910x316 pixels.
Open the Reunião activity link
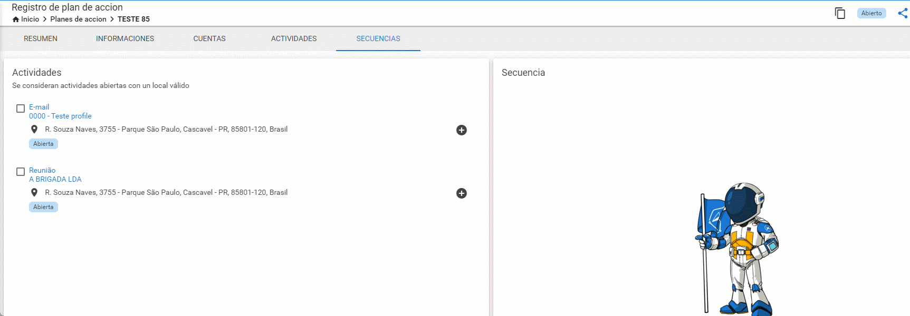pyautogui.click(x=42, y=170)
